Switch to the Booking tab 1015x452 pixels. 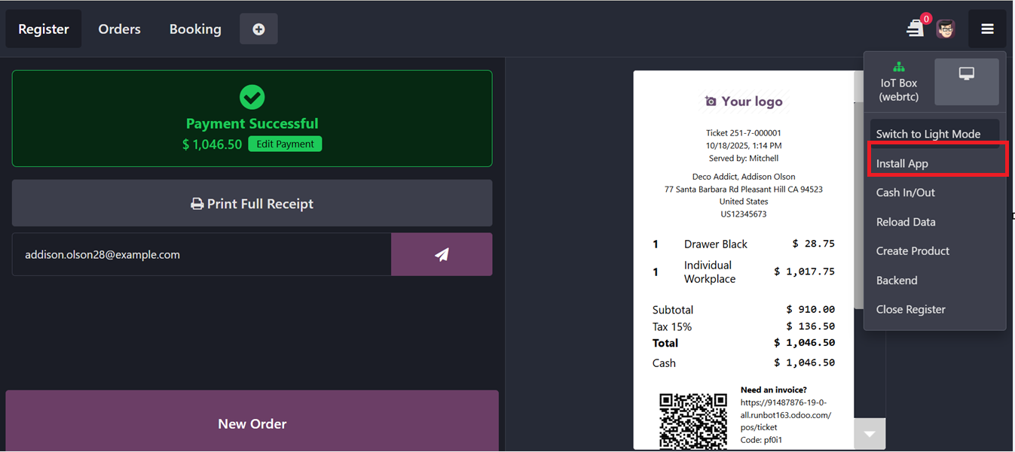coord(195,29)
